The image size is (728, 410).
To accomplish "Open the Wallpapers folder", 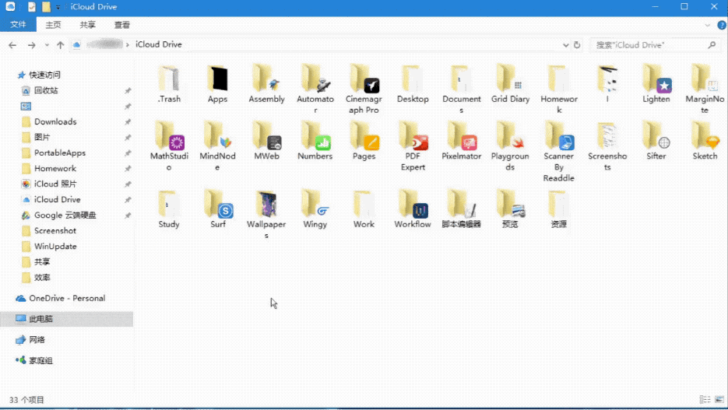I will click(266, 207).
